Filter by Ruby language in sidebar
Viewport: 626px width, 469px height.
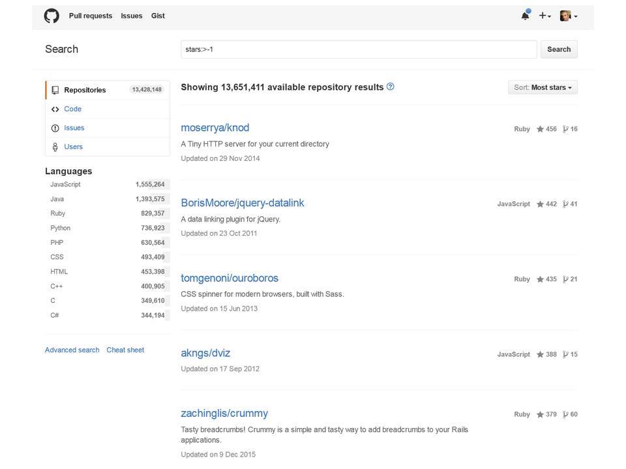[x=108, y=214]
